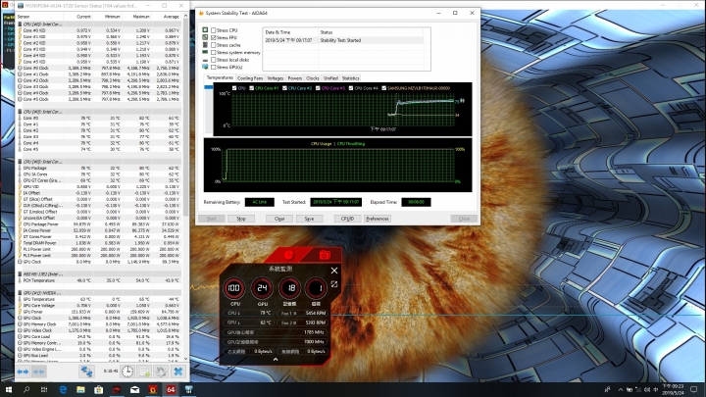Collapse the monitoring widget with up chevron

[276, 359]
